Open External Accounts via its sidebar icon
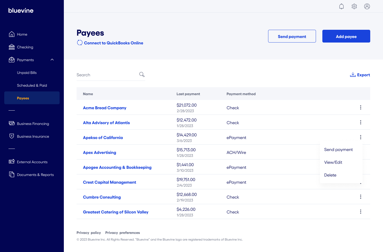 click(x=12, y=162)
